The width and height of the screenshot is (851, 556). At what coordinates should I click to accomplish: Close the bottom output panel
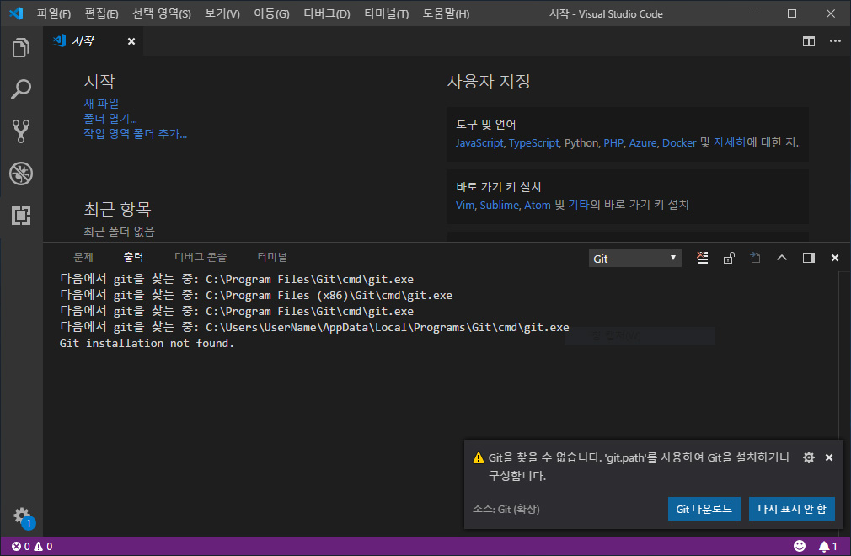point(835,258)
